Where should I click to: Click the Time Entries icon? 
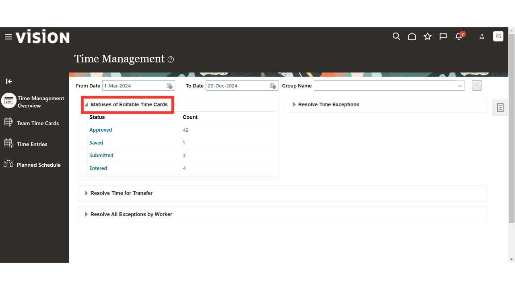coord(8,143)
